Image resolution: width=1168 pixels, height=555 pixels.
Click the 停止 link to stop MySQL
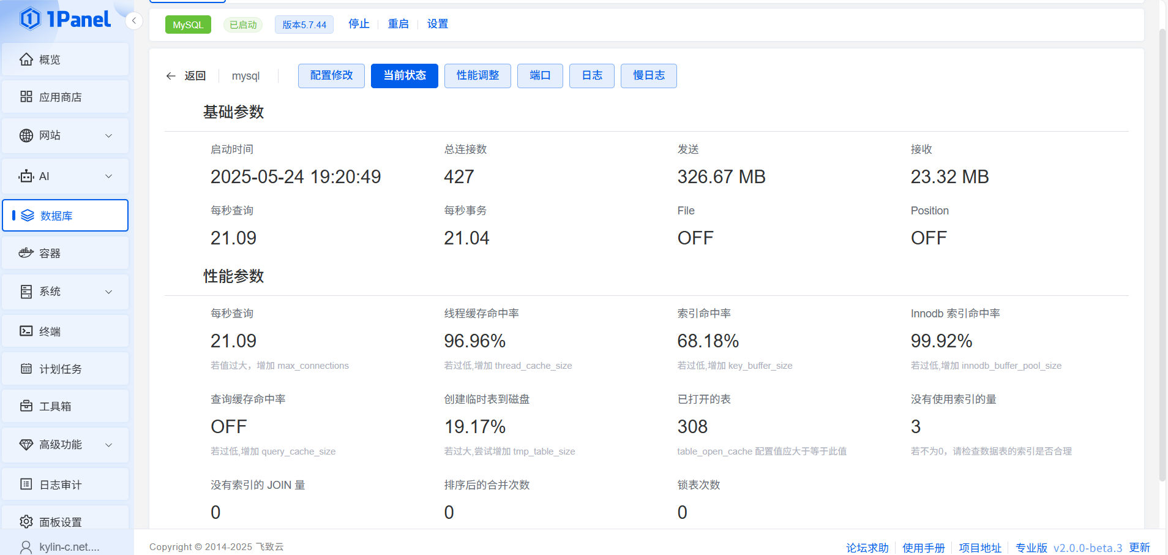[359, 24]
